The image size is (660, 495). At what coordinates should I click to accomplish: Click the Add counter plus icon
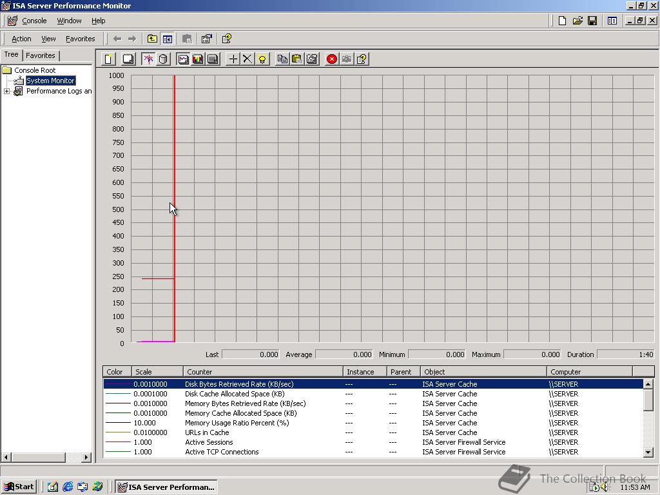tap(233, 59)
